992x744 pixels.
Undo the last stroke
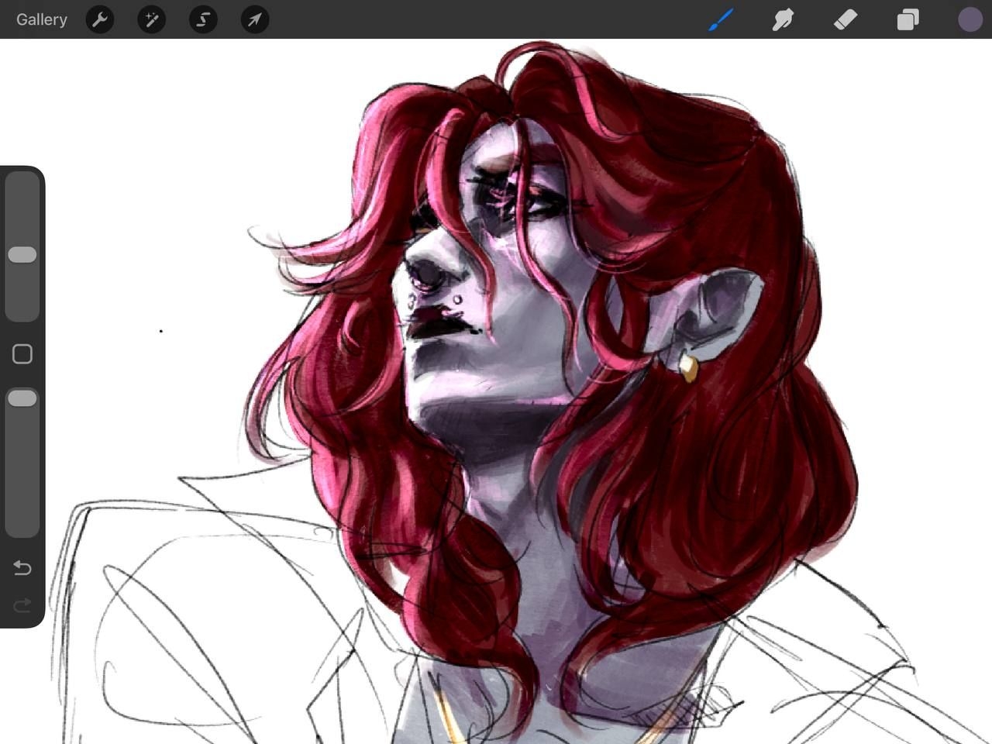(22, 568)
